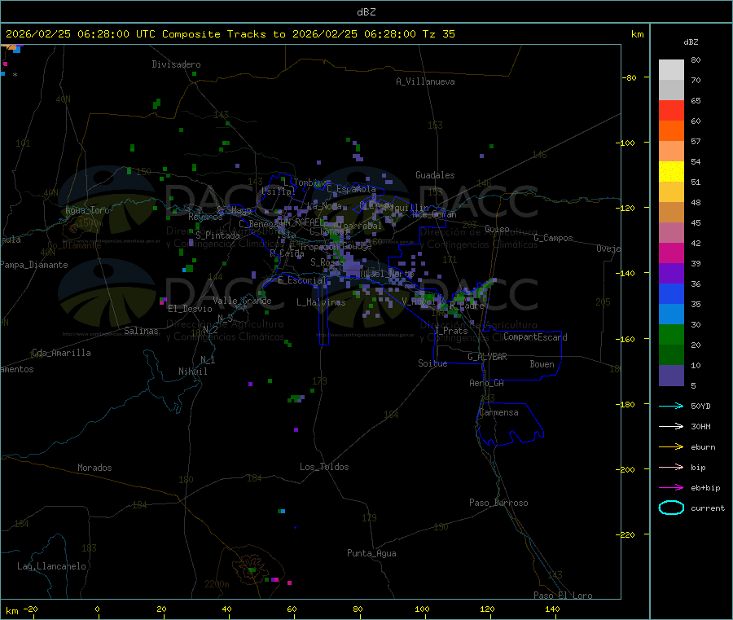Click the Lag.Llancanelo map label
The width and height of the screenshot is (733, 620).
click(x=51, y=566)
